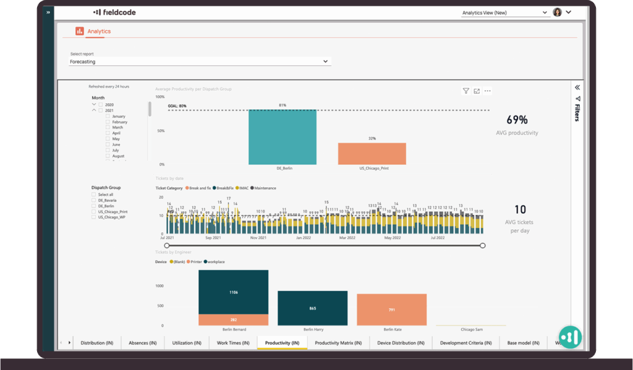
Task: Click the user profile avatar
Action: pyautogui.click(x=557, y=12)
